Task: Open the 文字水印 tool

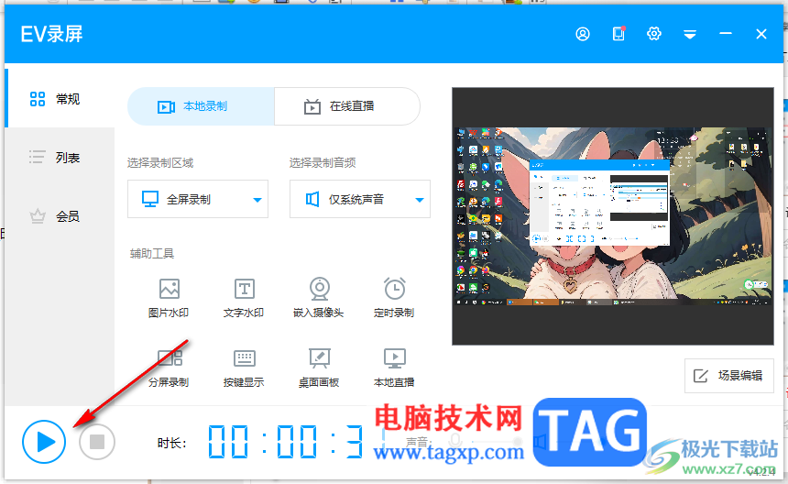Action: click(x=244, y=298)
